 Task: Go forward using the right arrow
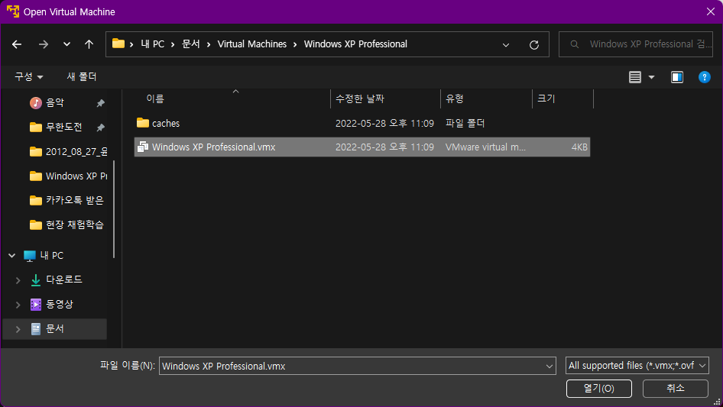coord(44,44)
